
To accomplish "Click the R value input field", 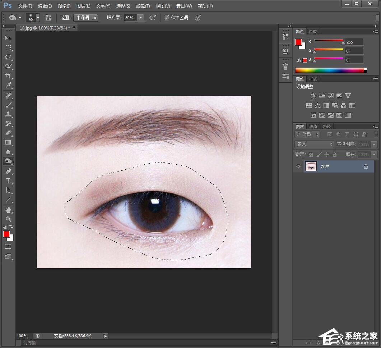I will pos(354,42).
